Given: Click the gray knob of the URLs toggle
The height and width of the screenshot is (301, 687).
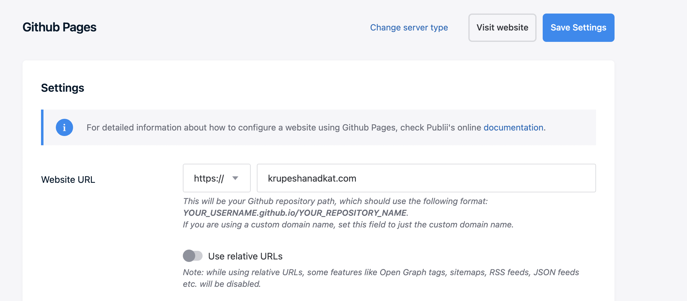Looking at the screenshot, I should (x=189, y=256).
